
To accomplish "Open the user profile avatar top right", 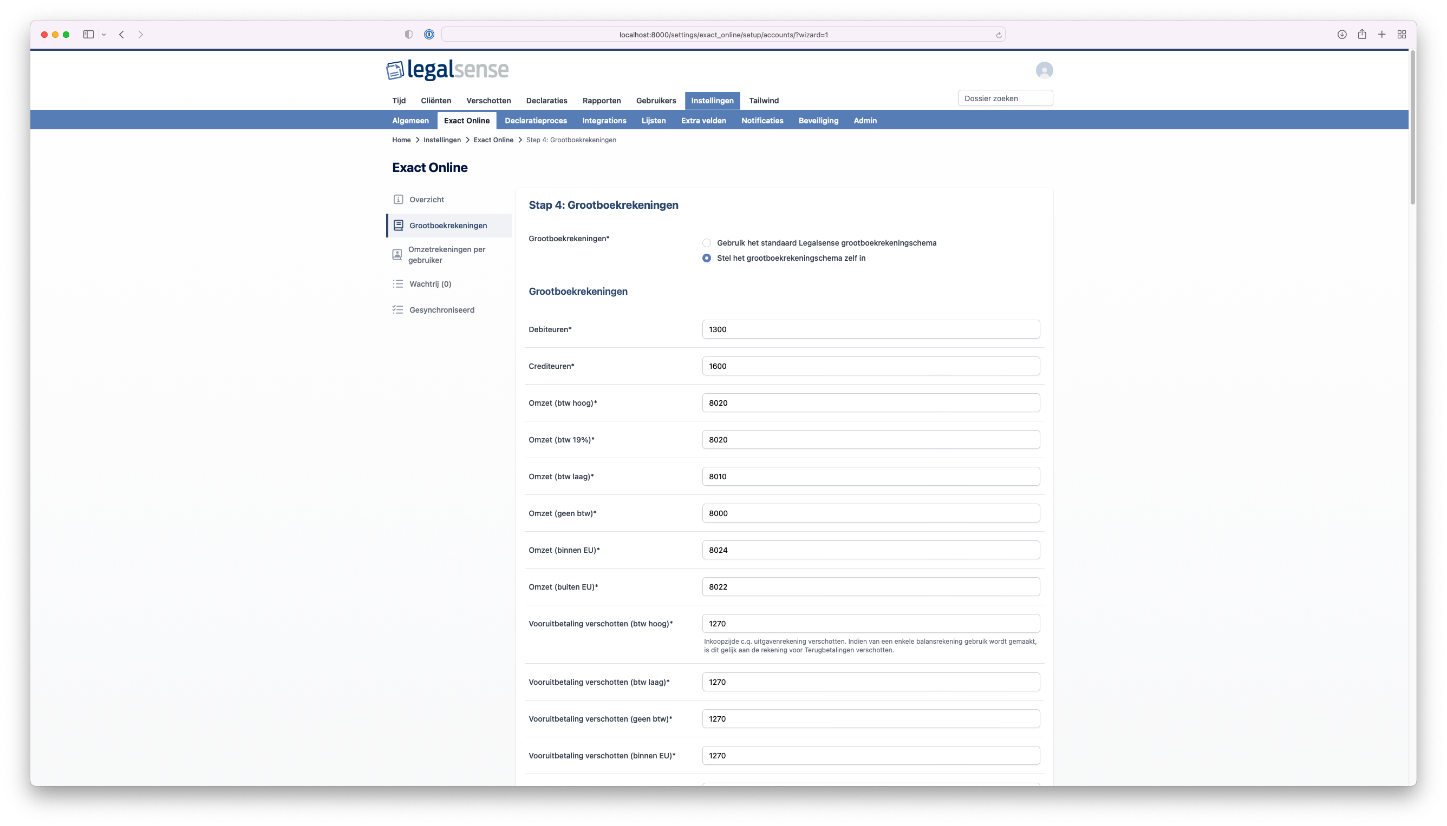I will click(1044, 70).
